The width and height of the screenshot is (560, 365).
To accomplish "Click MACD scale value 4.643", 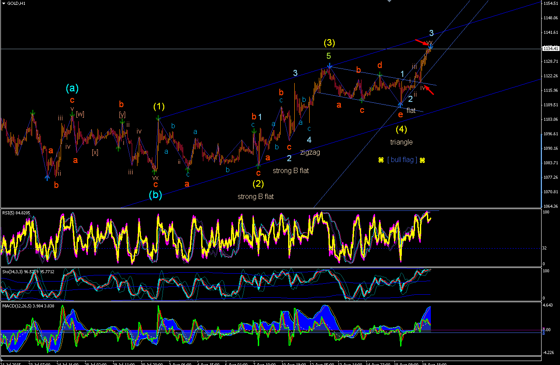I will tap(548, 305).
